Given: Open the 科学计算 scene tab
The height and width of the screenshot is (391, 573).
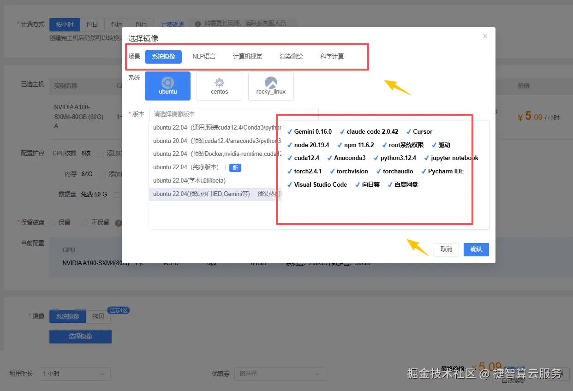Looking at the screenshot, I should click(x=332, y=56).
